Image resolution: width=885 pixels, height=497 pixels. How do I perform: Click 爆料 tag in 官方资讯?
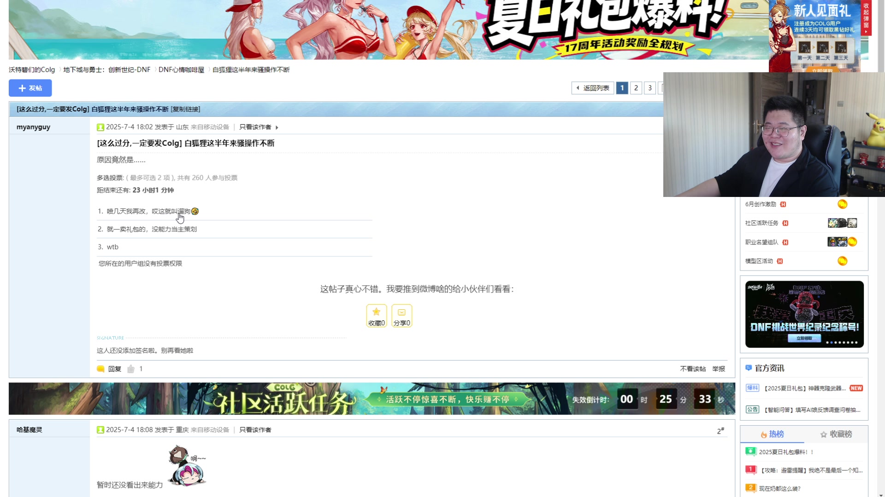pos(752,388)
